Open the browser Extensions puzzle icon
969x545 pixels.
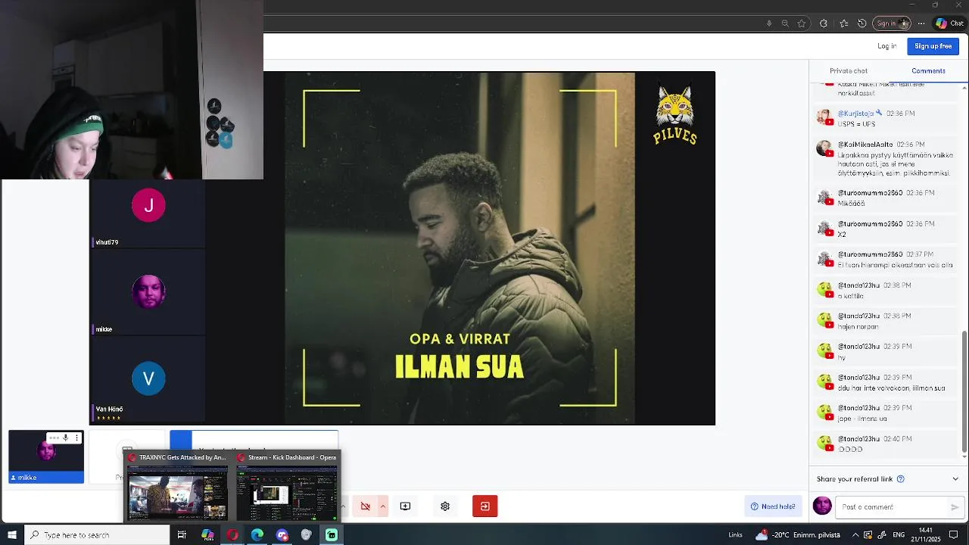(824, 23)
